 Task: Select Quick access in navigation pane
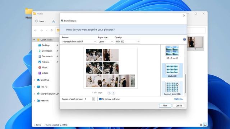click(x=46, y=40)
